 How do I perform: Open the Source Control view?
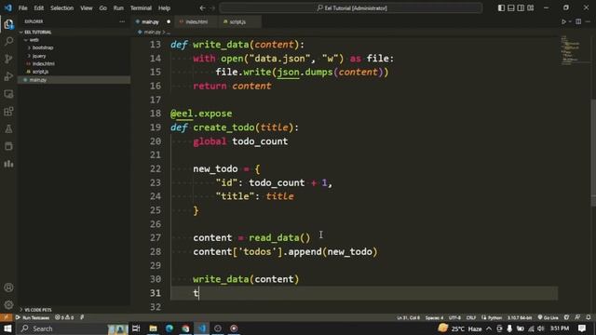pos(8,59)
